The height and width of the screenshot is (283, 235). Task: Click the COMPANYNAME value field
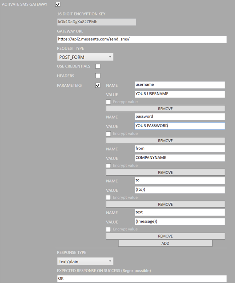point(179,158)
